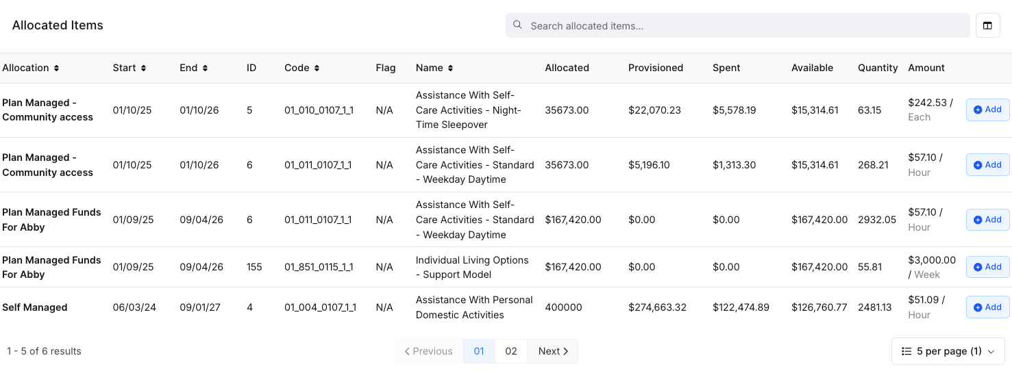Click the search magnifier icon
Image resolution: width=1012 pixels, height=371 pixels.
point(518,25)
